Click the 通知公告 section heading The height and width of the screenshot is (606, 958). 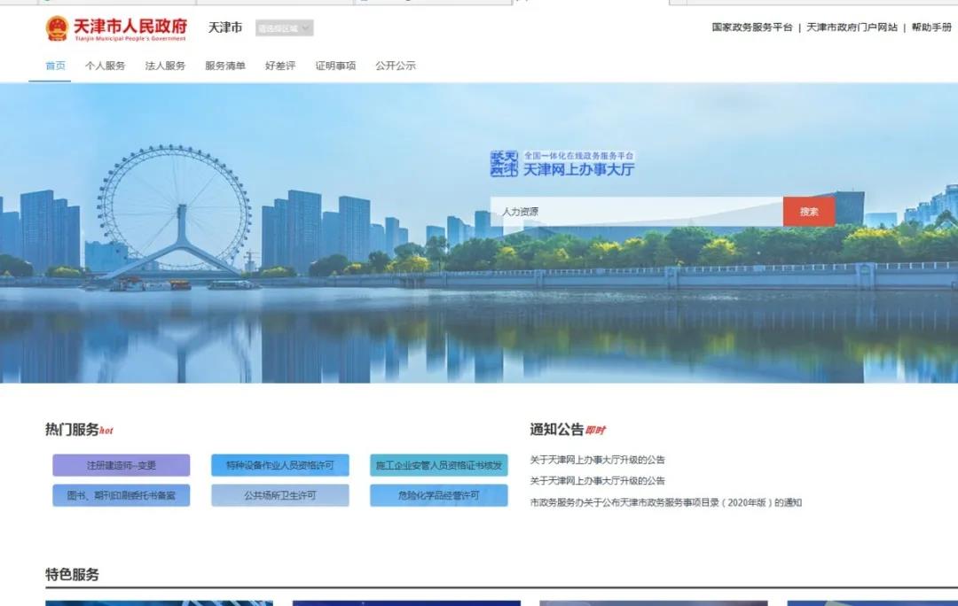556,430
